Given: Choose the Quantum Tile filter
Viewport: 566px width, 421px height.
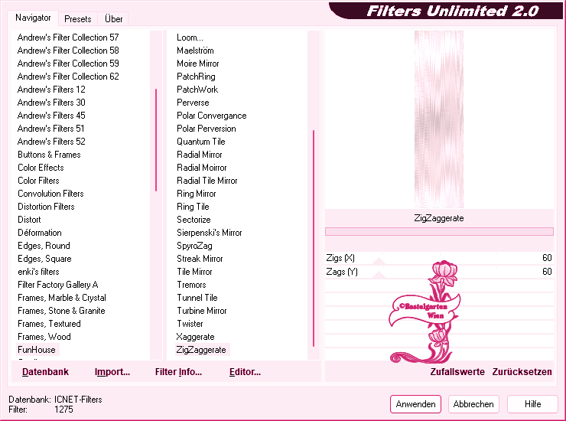Looking at the screenshot, I should (x=200, y=142).
